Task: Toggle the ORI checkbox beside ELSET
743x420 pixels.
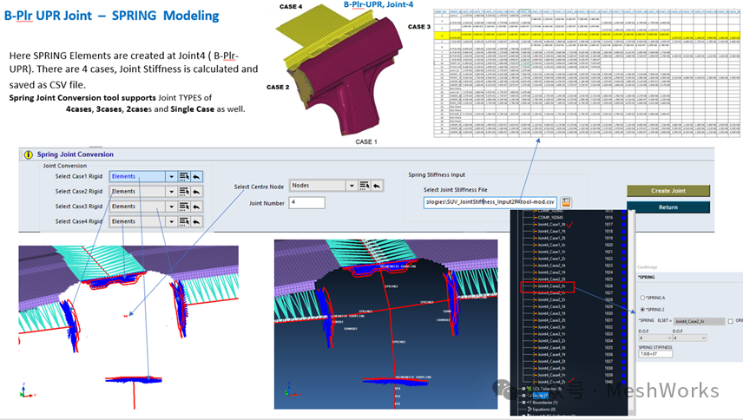Action: coord(730,321)
